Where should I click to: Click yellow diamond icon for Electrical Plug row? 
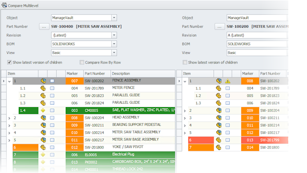(x=43, y=155)
